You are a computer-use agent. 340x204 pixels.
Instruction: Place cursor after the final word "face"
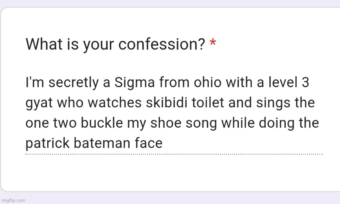(163, 143)
